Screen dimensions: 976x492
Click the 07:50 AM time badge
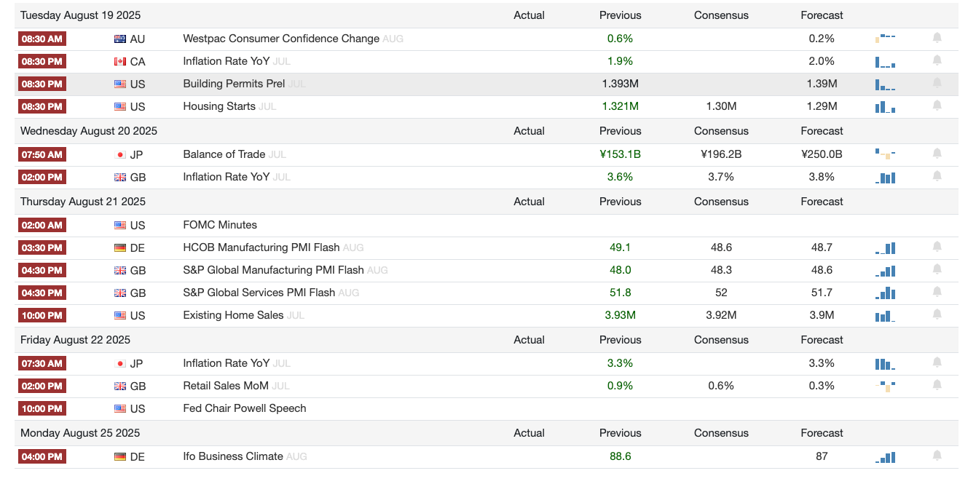pos(42,154)
